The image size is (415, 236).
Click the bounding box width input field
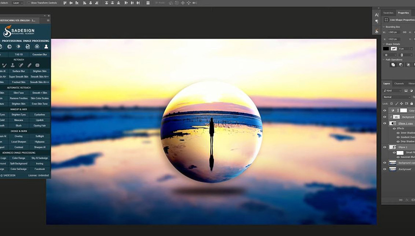pos(393,32)
